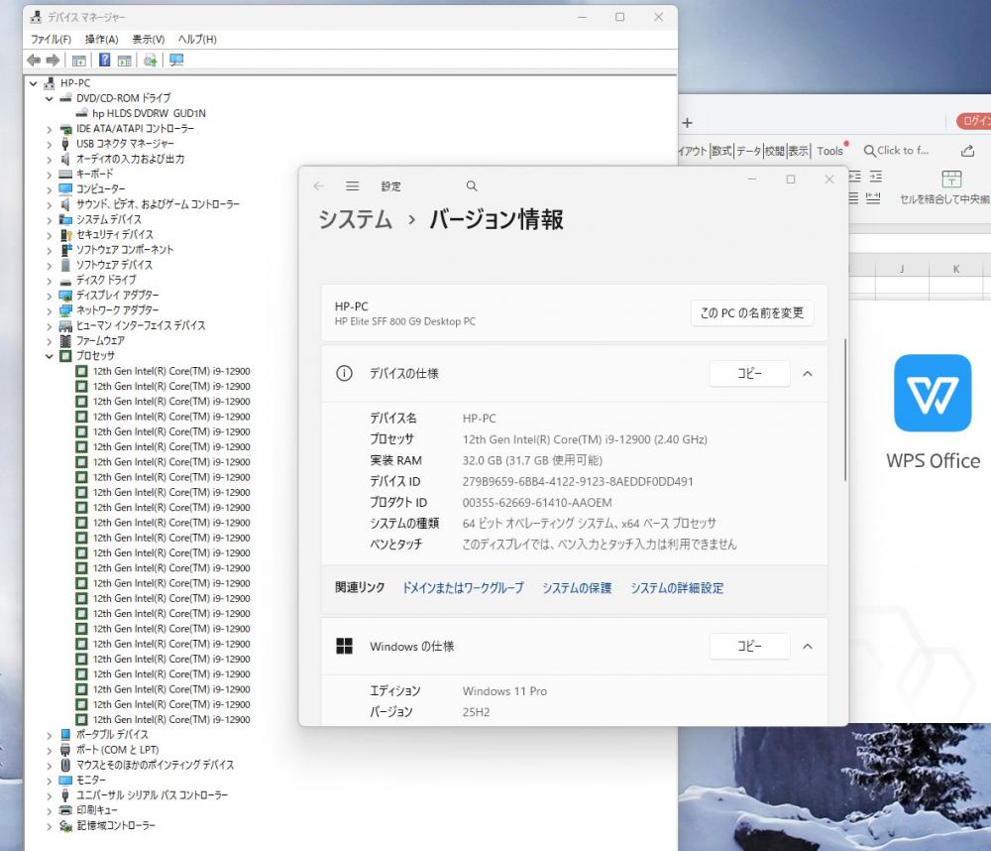Click the Windows 11 Pro edition text
Viewport: 991px width, 851px height.
coord(504,691)
